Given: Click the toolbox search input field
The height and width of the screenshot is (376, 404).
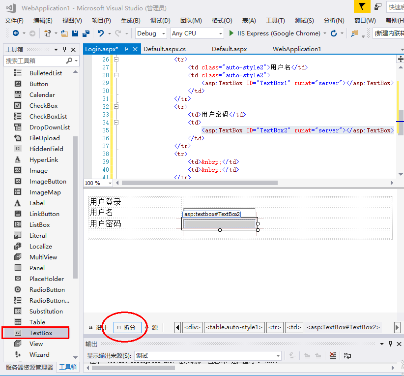Looking at the screenshot, I should pos(34,61).
